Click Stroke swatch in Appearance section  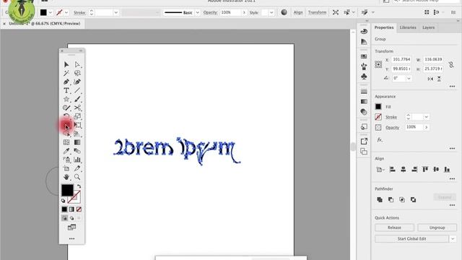[x=378, y=117]
